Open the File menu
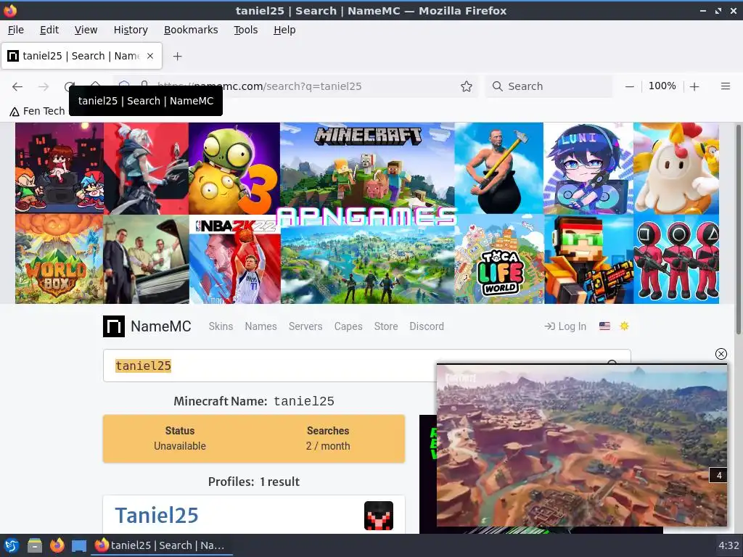This screenshot has height=557, width=743. click(x=16, y=30)
